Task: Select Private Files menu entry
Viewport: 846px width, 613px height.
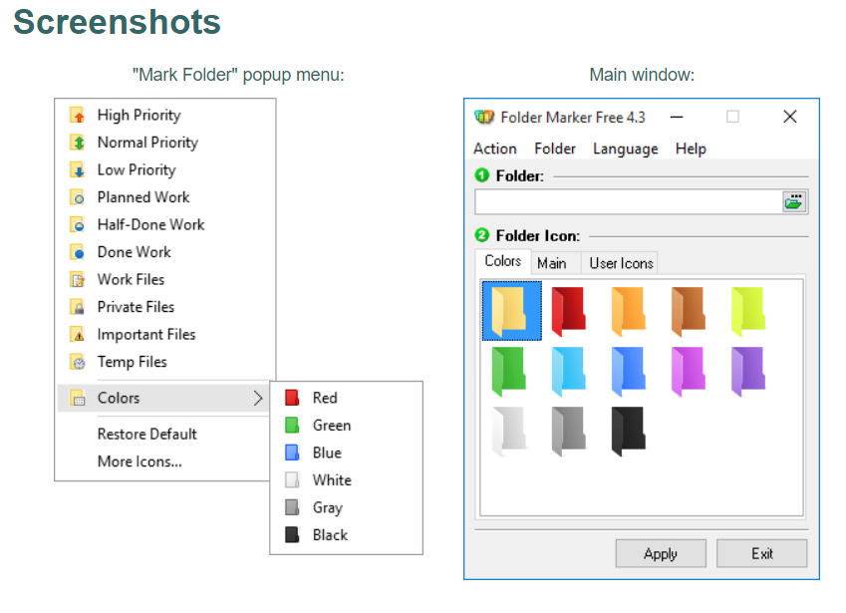Action: tap(165, 307)
